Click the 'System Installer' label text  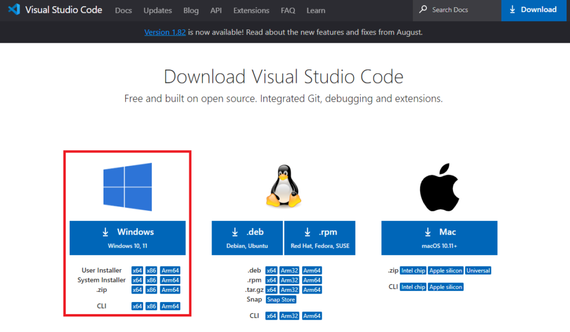[x=101, y=280]
